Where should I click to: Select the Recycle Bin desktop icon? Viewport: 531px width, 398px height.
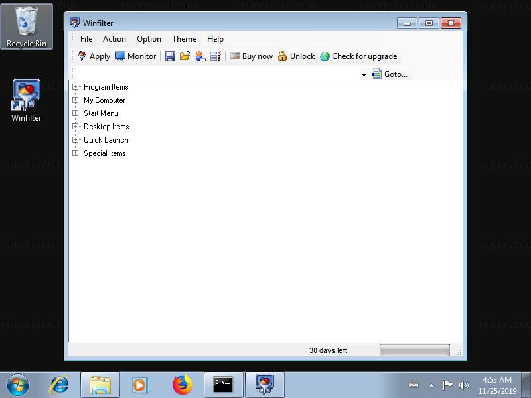point(27,27)
